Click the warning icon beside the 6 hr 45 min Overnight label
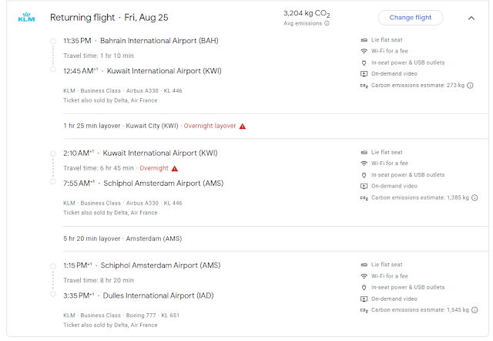 click(x=175, y=167)
